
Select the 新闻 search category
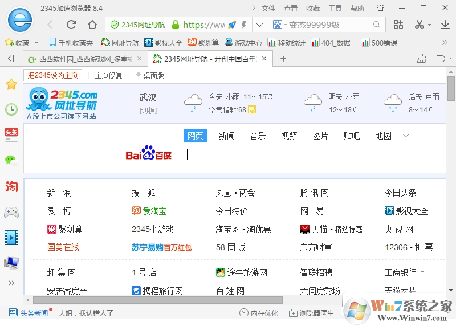click(226, 136)
